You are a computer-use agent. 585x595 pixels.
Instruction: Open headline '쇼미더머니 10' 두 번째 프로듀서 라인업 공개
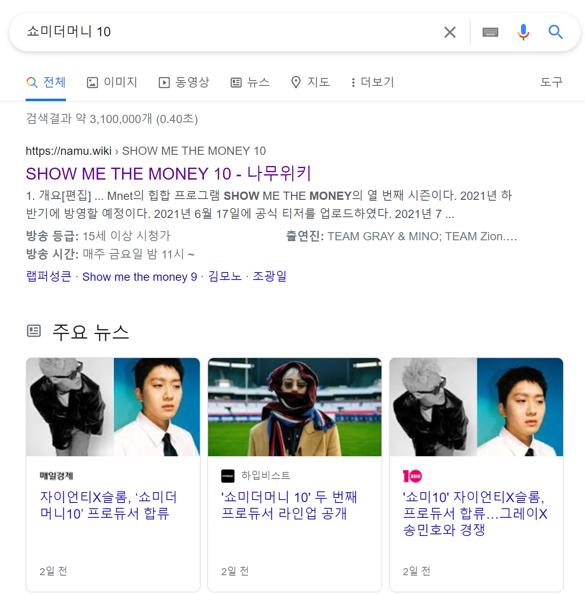pyautogui.click(x=289, y=505)
